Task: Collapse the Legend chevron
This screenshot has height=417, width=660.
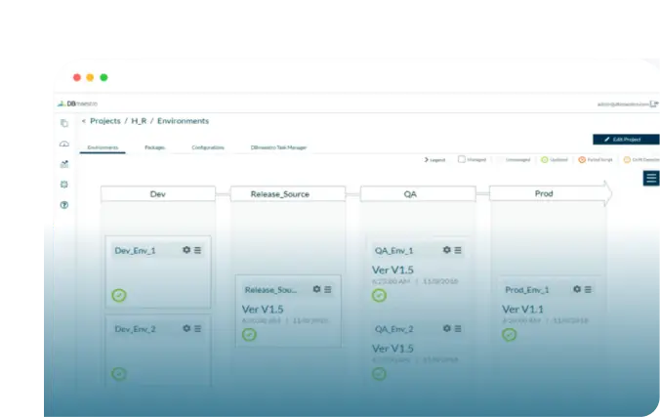Action: [x=426, y=159]
